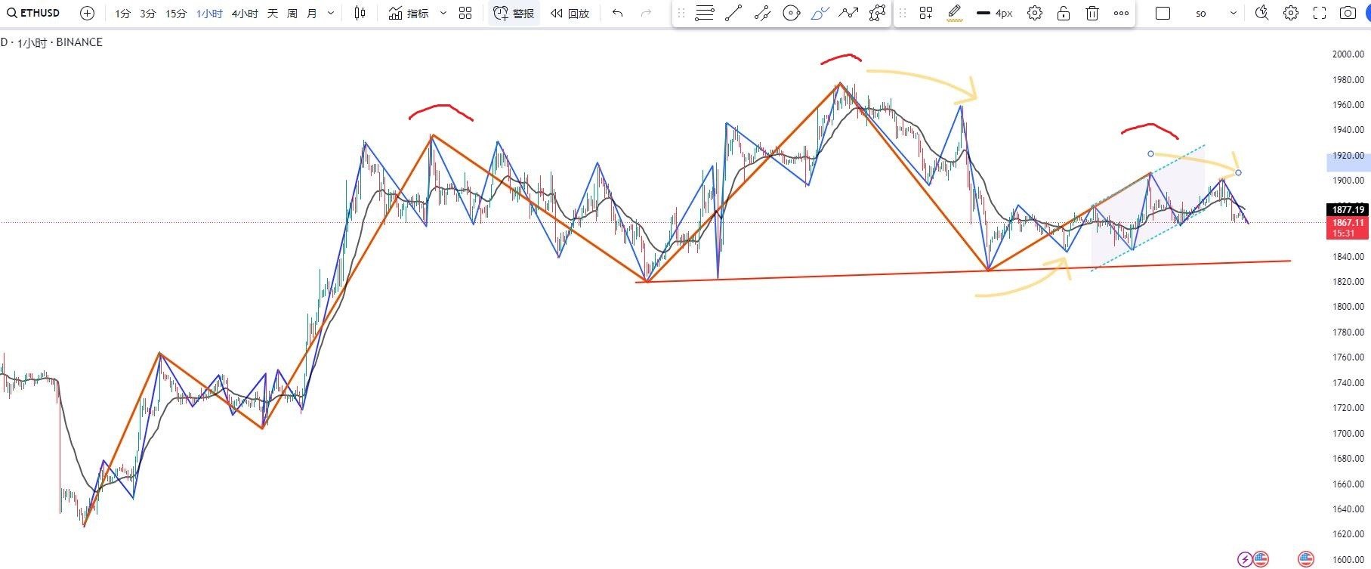Viewport: 1371px width, 569px height.
Task: Expand the indicators favorites dropdown arrow
Action: (x=443, y=13)
